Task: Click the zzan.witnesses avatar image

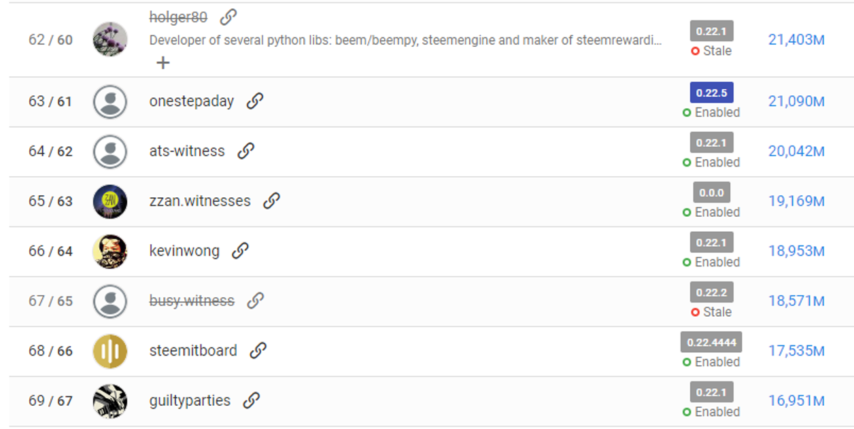Action: 109,201
